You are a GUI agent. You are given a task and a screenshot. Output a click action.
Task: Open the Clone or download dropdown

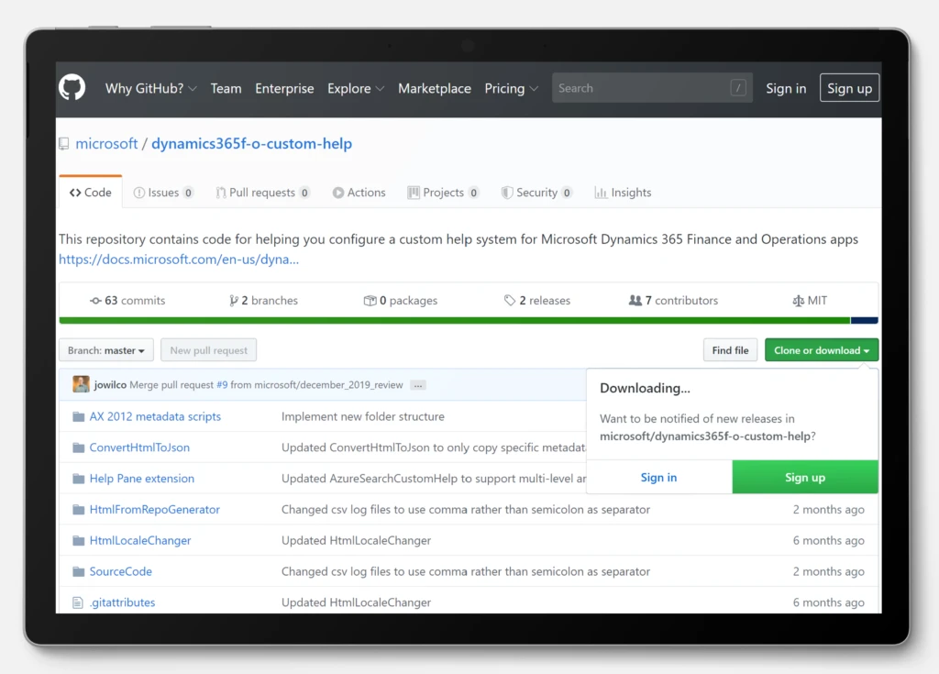coord(822,349)
